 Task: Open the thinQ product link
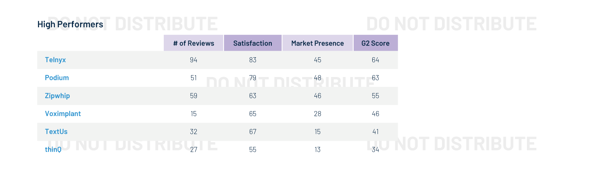[53, 149]
